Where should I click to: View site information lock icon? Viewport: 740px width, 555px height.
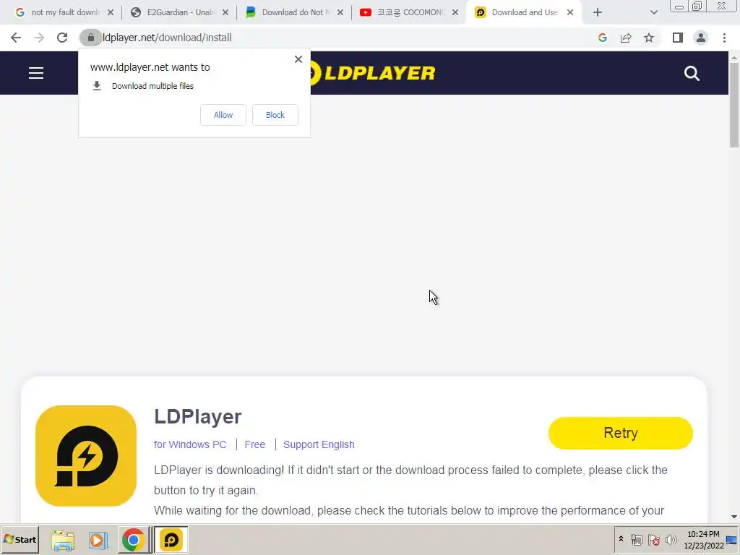[x=90, y=38]
